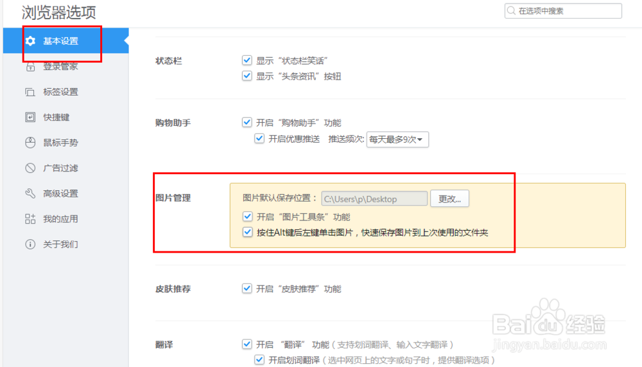The image size is (642, 367).
Task: Toggle 开启“翻译”功能 checkbox
Action: [247, 344]
